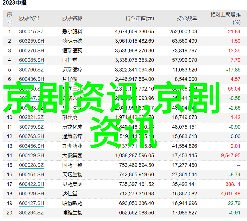Open stock code link 603259.SH

click(31, 41)
